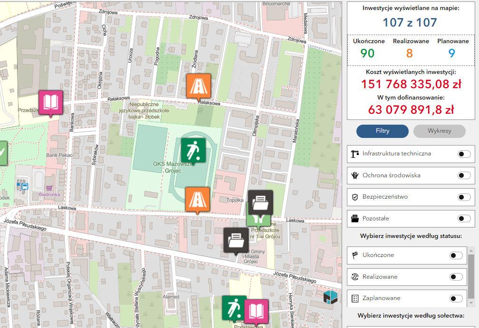Click the folder icon for Pozostałe
Image resolution: width=479 pixels, height=328 pixels.
point(354,219)
